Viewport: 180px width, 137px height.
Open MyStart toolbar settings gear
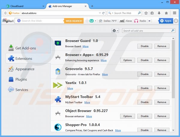click(x=176, y=21)
